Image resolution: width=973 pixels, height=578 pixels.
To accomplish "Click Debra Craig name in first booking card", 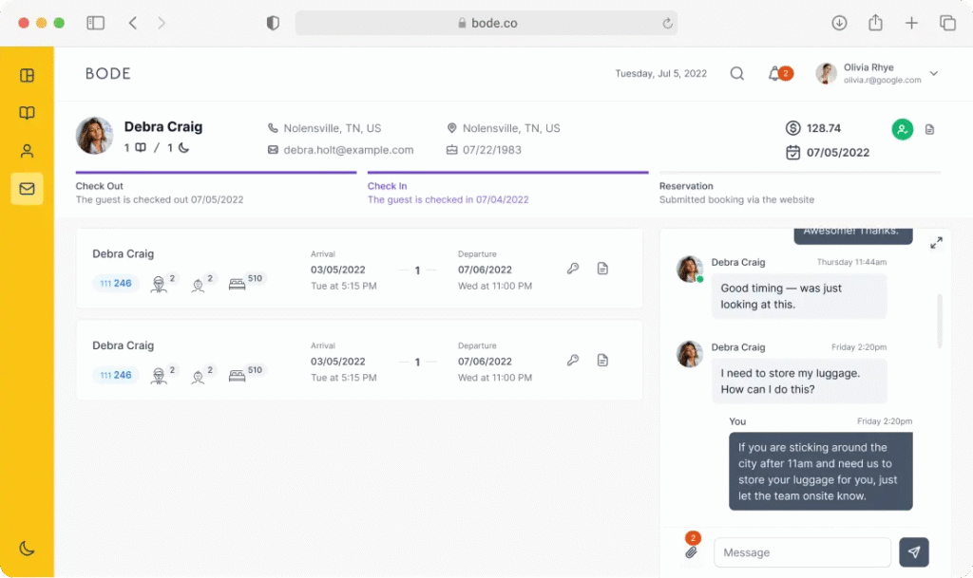I will [x=123, y=254].
